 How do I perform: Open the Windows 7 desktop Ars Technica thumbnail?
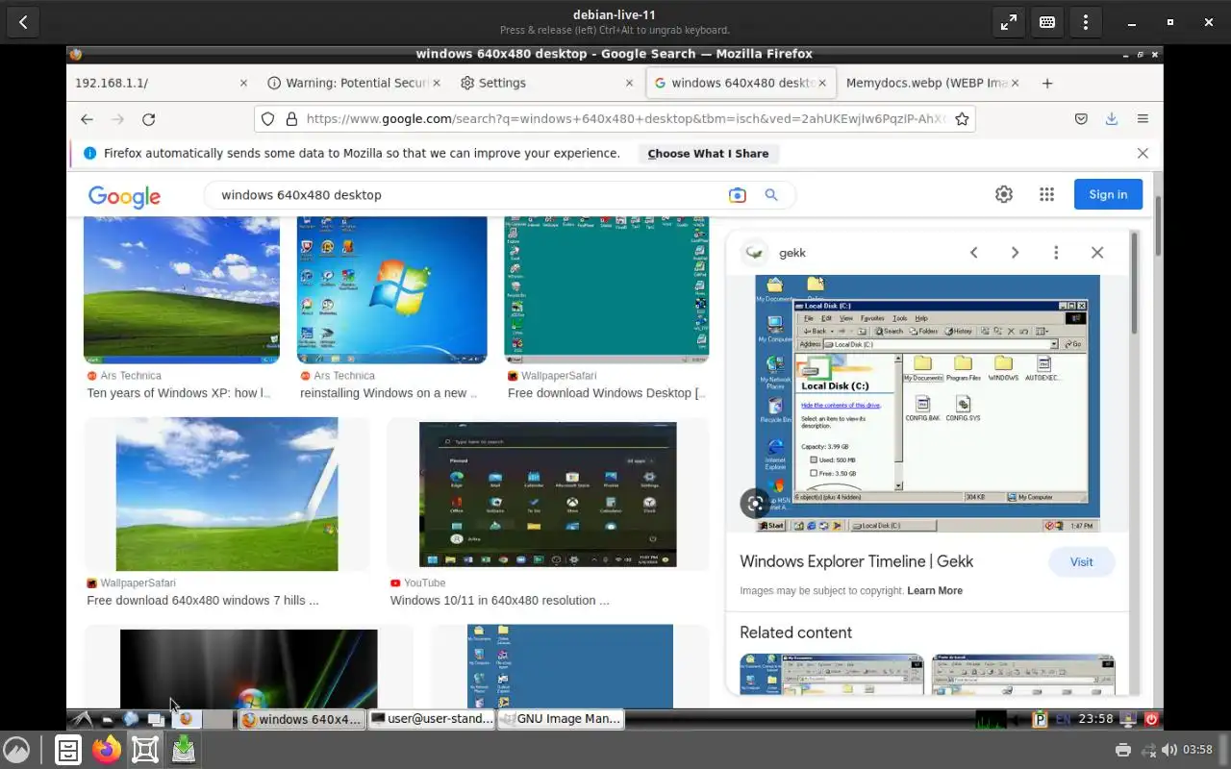click(392, 289)
